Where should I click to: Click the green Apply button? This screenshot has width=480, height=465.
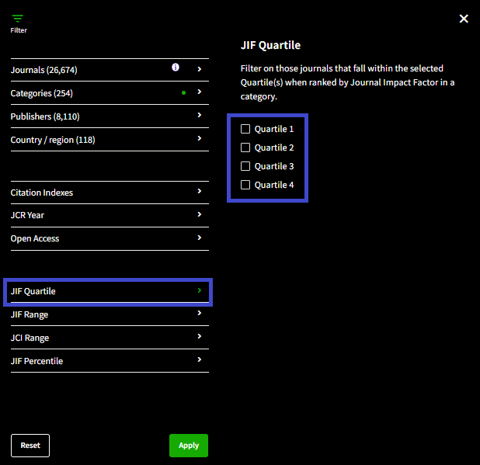click(x=189, y=446)
